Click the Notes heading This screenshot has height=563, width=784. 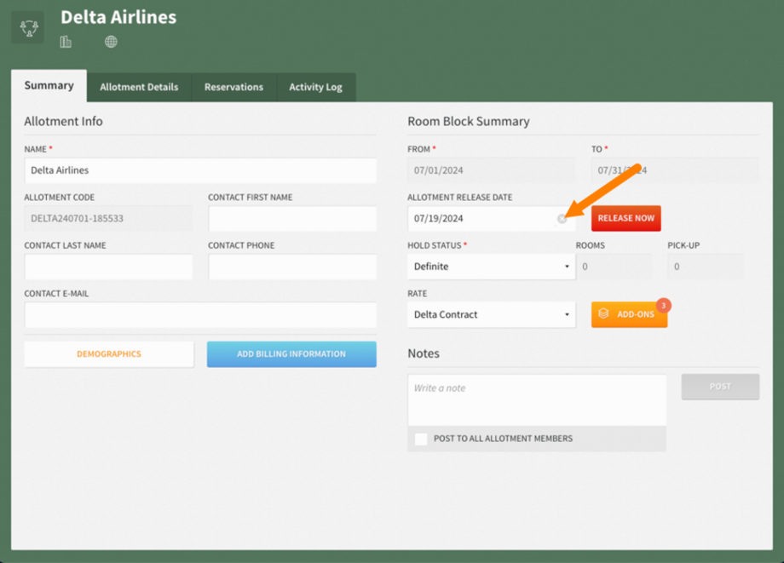[x=424, y=353]
